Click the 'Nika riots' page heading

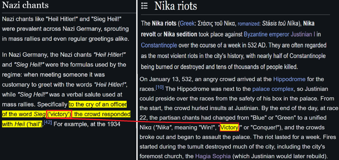tap(175, 6)
